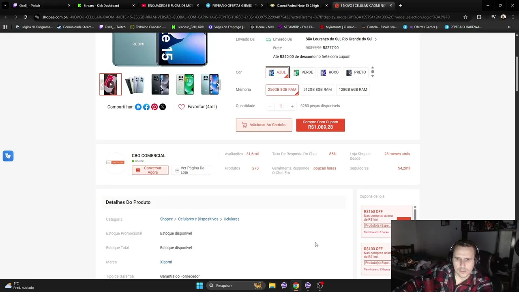Image resolution: width=519 pixels, height=292 pixels.
Task: Click the quantity input field
Action: click(x=281, y=106)
